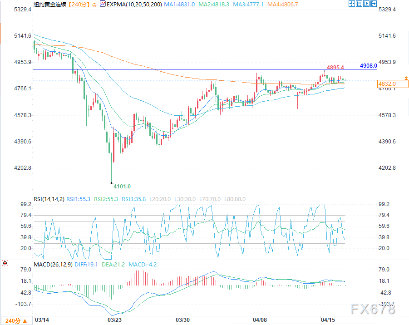Click the EXPMA indicator chart icon
The width and height of the screenshot is (409, 325).
tap(103, 4)
